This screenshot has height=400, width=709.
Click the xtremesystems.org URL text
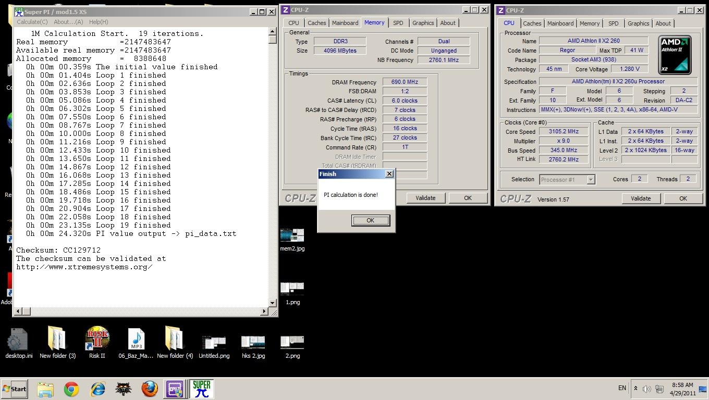84,267
